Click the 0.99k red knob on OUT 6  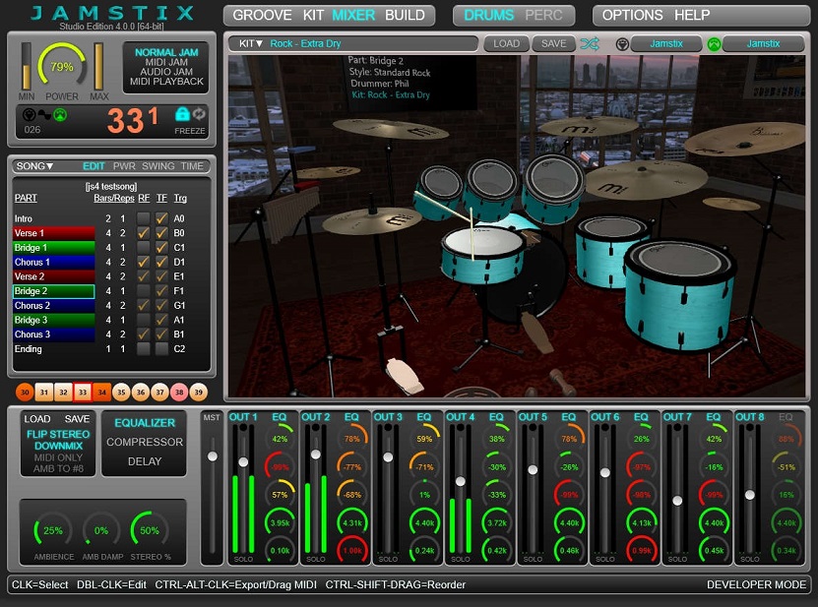coord(642,550)
